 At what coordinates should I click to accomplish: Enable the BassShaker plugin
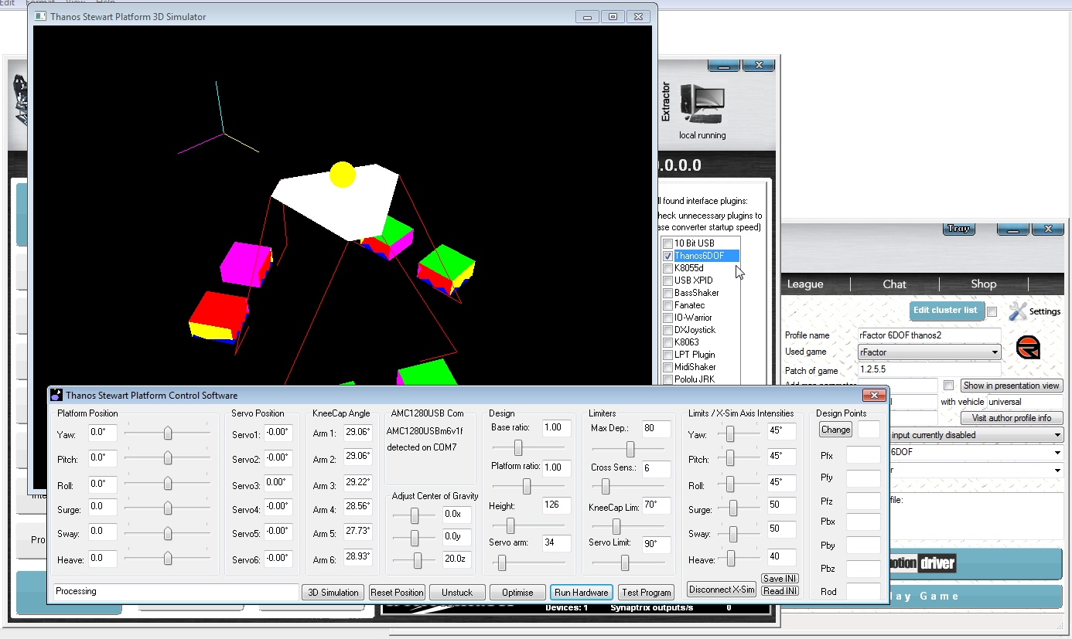(667, 292)
